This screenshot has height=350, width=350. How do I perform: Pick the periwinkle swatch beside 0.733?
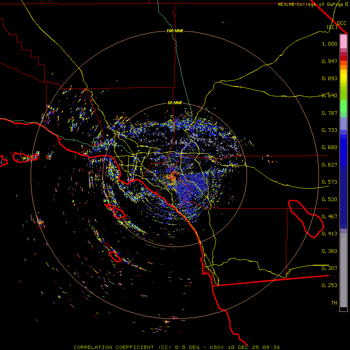coord(343,126)
